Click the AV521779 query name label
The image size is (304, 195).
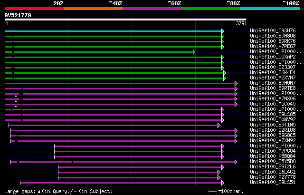click(18, 15)
